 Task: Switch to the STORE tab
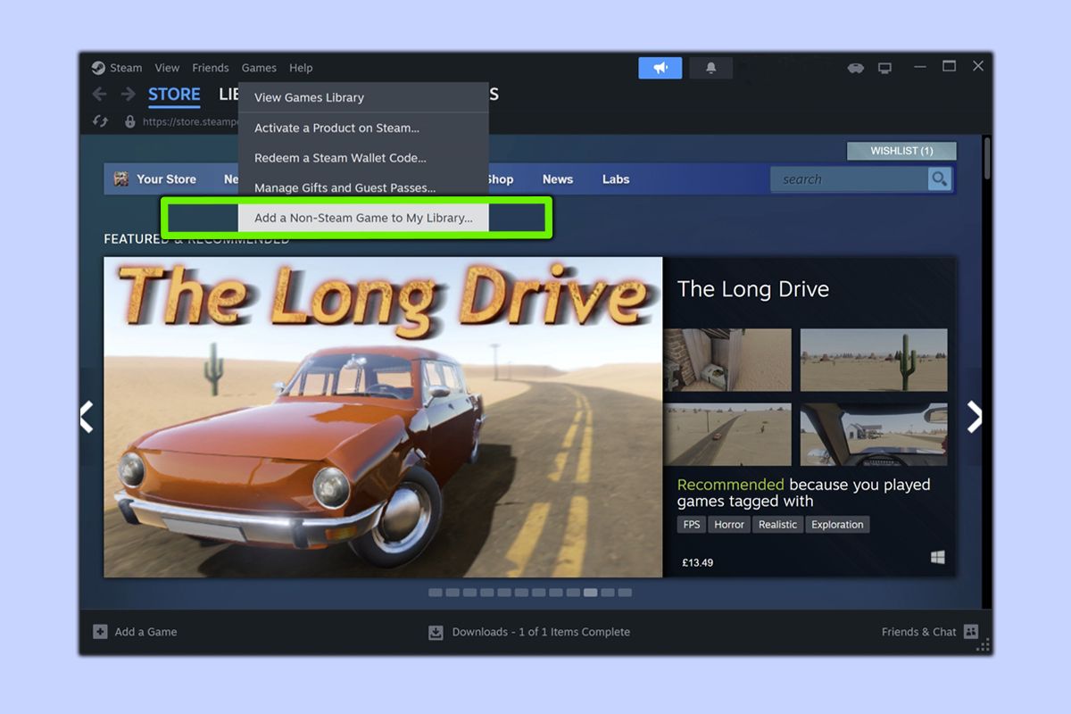[x=174, y=95]
